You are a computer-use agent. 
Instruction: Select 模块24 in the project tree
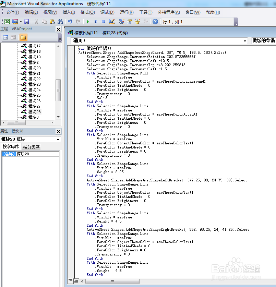[34, 90]
